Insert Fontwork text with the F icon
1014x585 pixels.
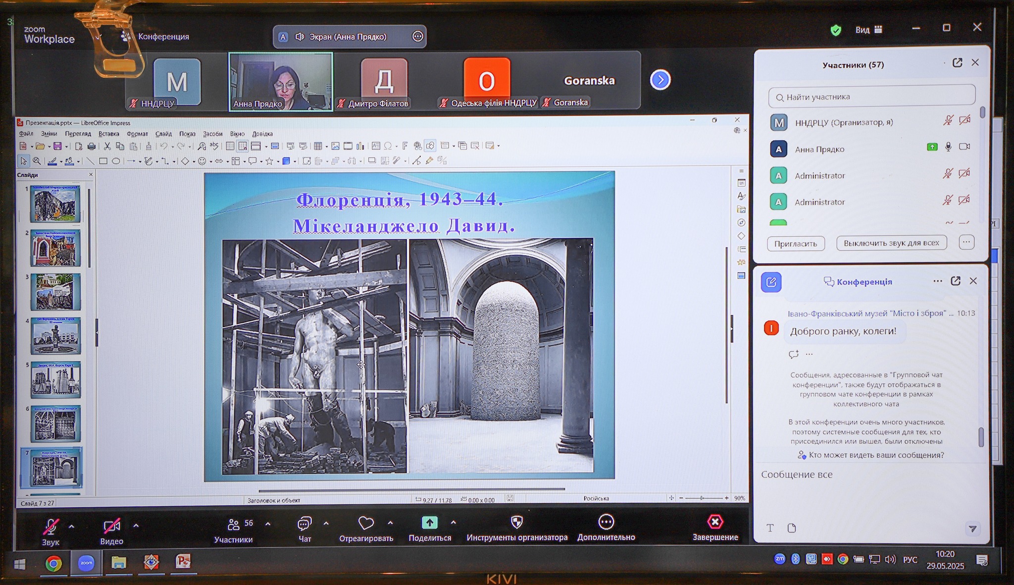click(x=405, y=146)
